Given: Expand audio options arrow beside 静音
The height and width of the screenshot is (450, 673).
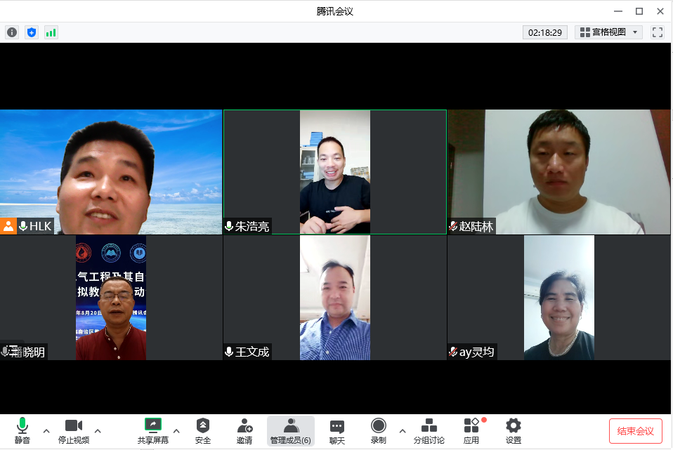Looking at the screenshot, I should 46,430.
